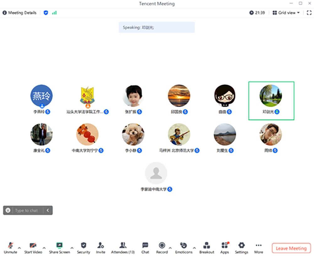The width and height of the screenshot is (314, 256).
Task: Click the participant name 李小静
Action: 130,150
